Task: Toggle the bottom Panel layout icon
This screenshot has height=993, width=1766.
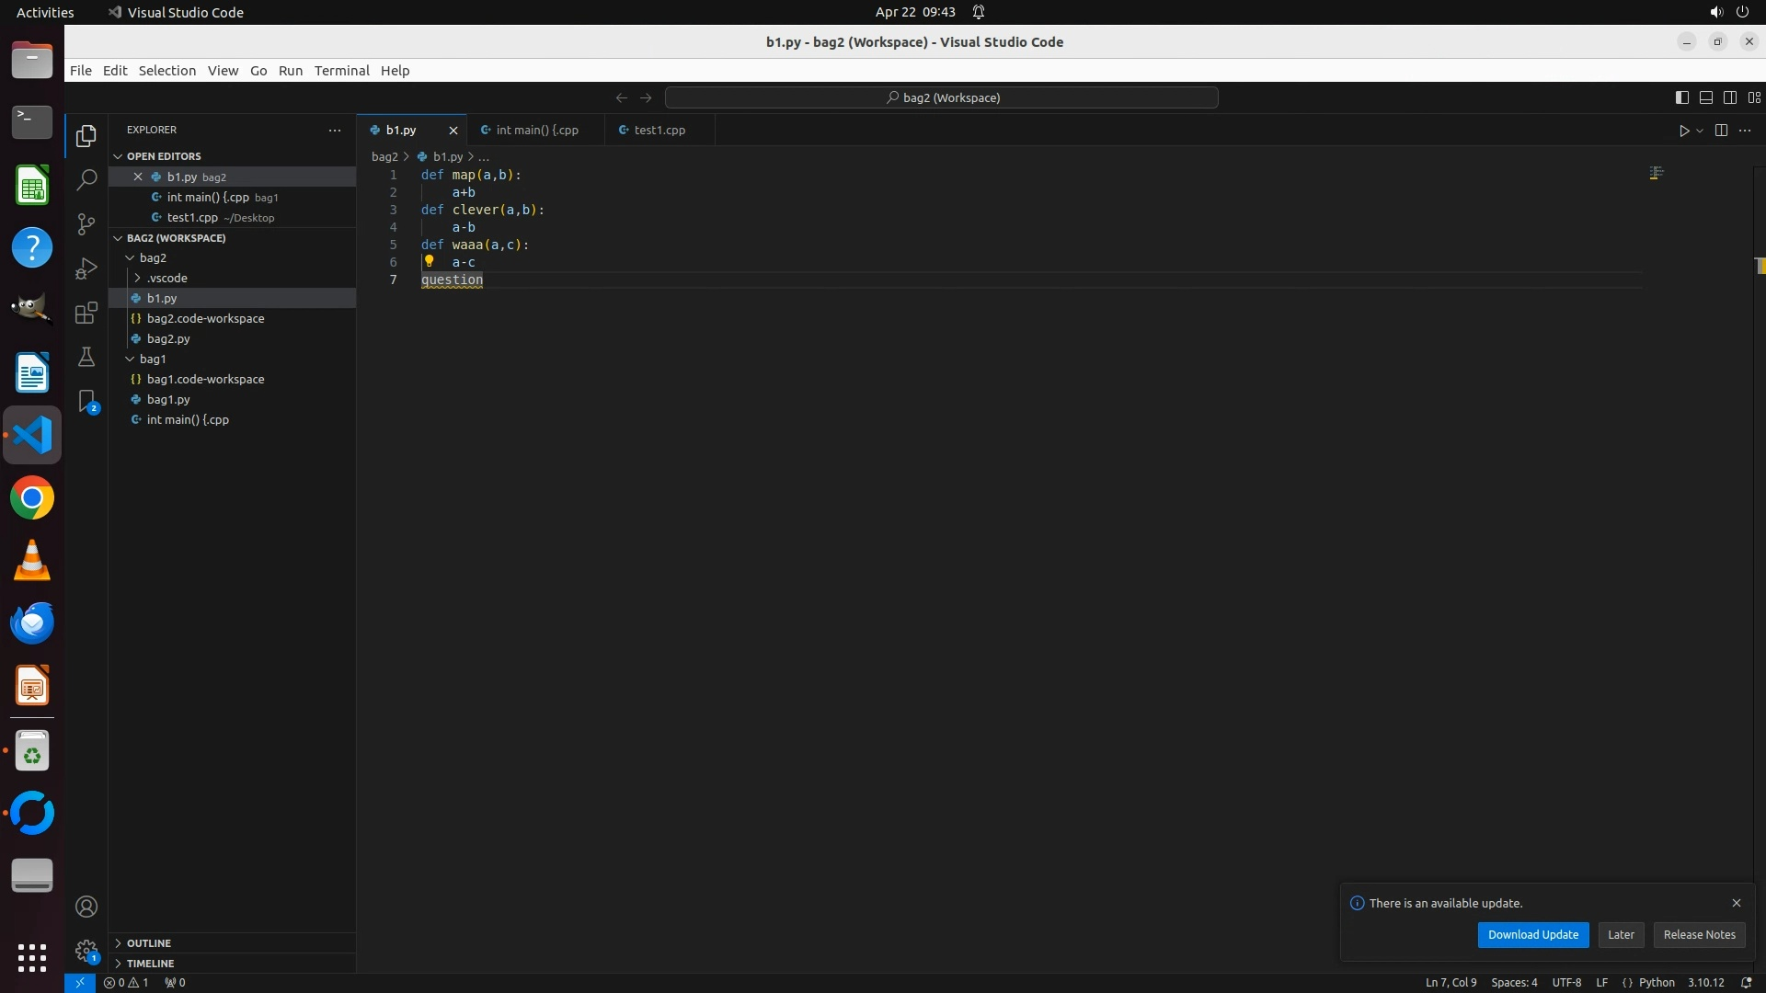Action: click(1705, 97)
